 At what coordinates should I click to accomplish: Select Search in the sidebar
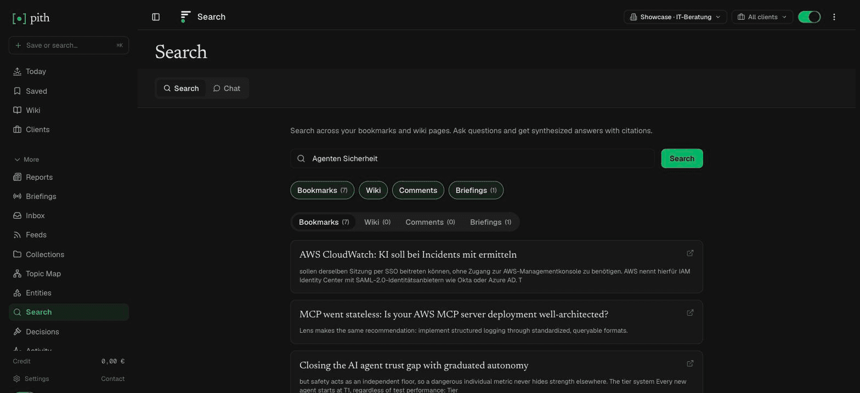69,312
